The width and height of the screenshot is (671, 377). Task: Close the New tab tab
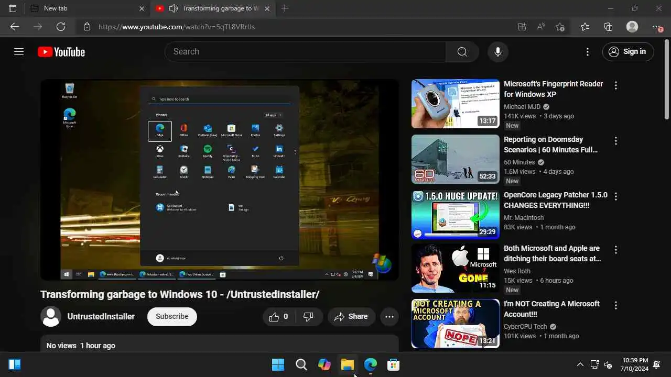[x=142, y=8]
